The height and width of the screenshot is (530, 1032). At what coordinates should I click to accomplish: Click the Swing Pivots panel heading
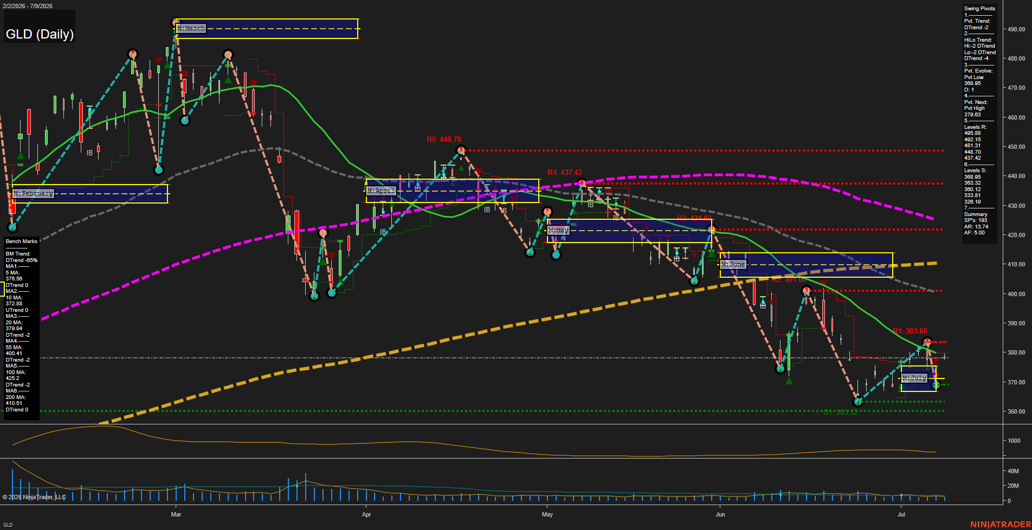click(979, 9)
